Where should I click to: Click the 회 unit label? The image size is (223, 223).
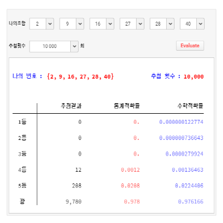[82, 46]
